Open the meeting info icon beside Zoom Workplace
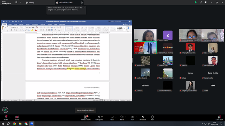225x126 pixels. pyautogui.click(x=16, y=2)
